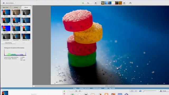Apply the Saturation effect thumbnail
Viewport: 169px width, 95px height.
(6, 28)
